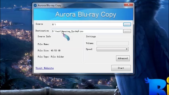
Task: Click the Destination field with Amazing_Spider iso path
Action: (87, 31)
